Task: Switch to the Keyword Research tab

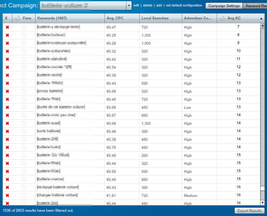Action: [x=256, y=6]
